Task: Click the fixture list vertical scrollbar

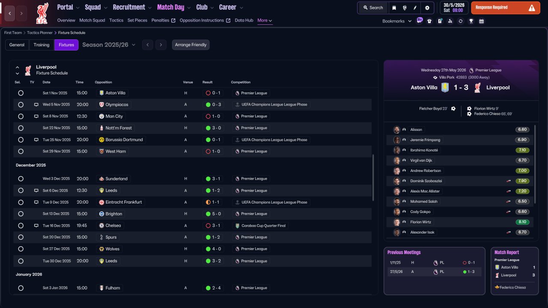Action: coord(373,178)
